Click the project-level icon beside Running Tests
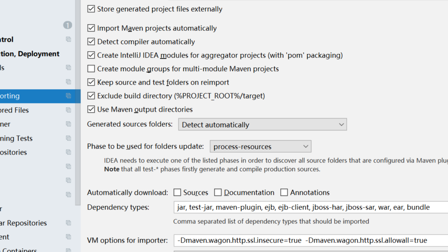This screenshot has width=448, height=252. 68,138
